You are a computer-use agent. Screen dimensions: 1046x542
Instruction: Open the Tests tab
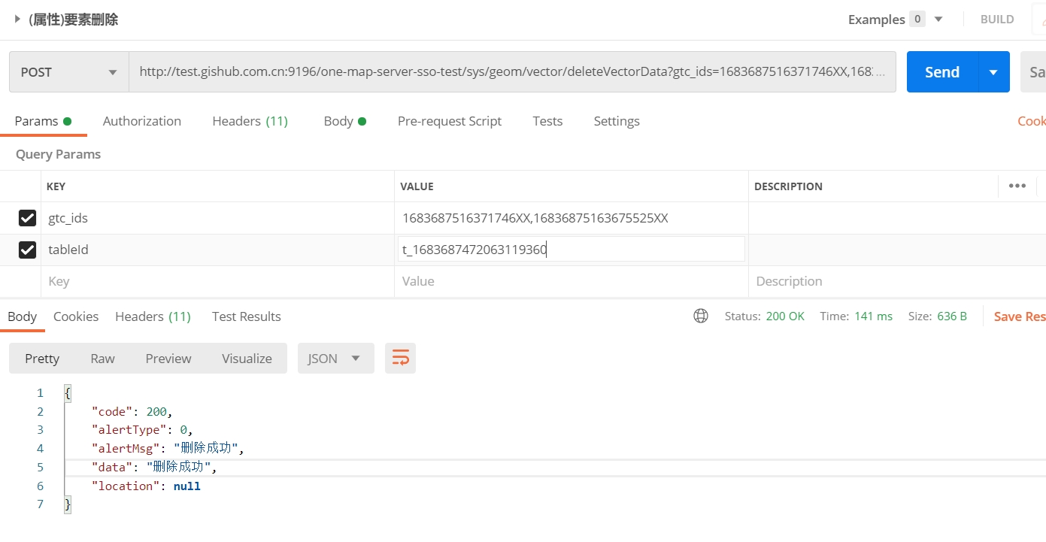pos(547,121)
